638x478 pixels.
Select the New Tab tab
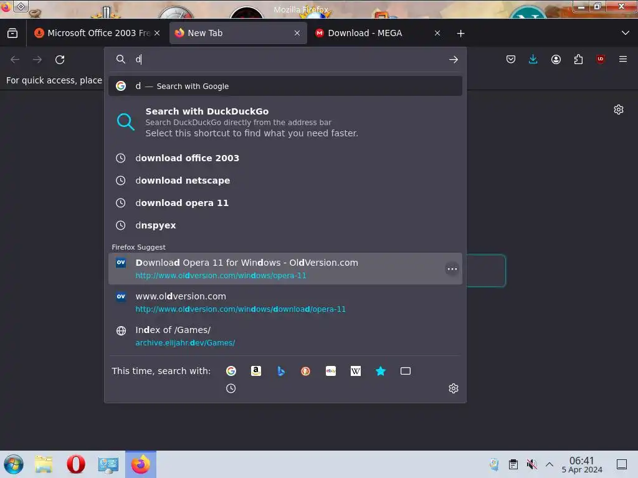pos(238,33)
